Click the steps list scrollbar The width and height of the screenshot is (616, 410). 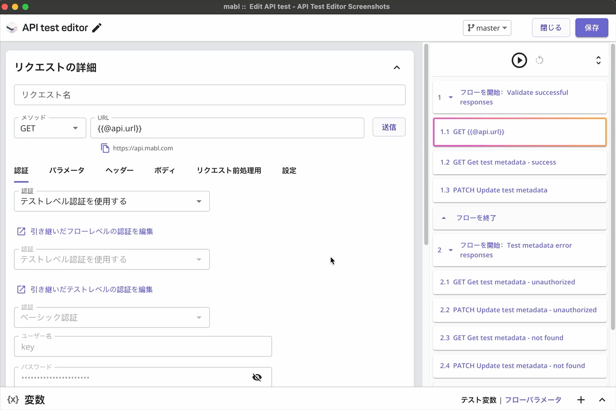(613, 187)
